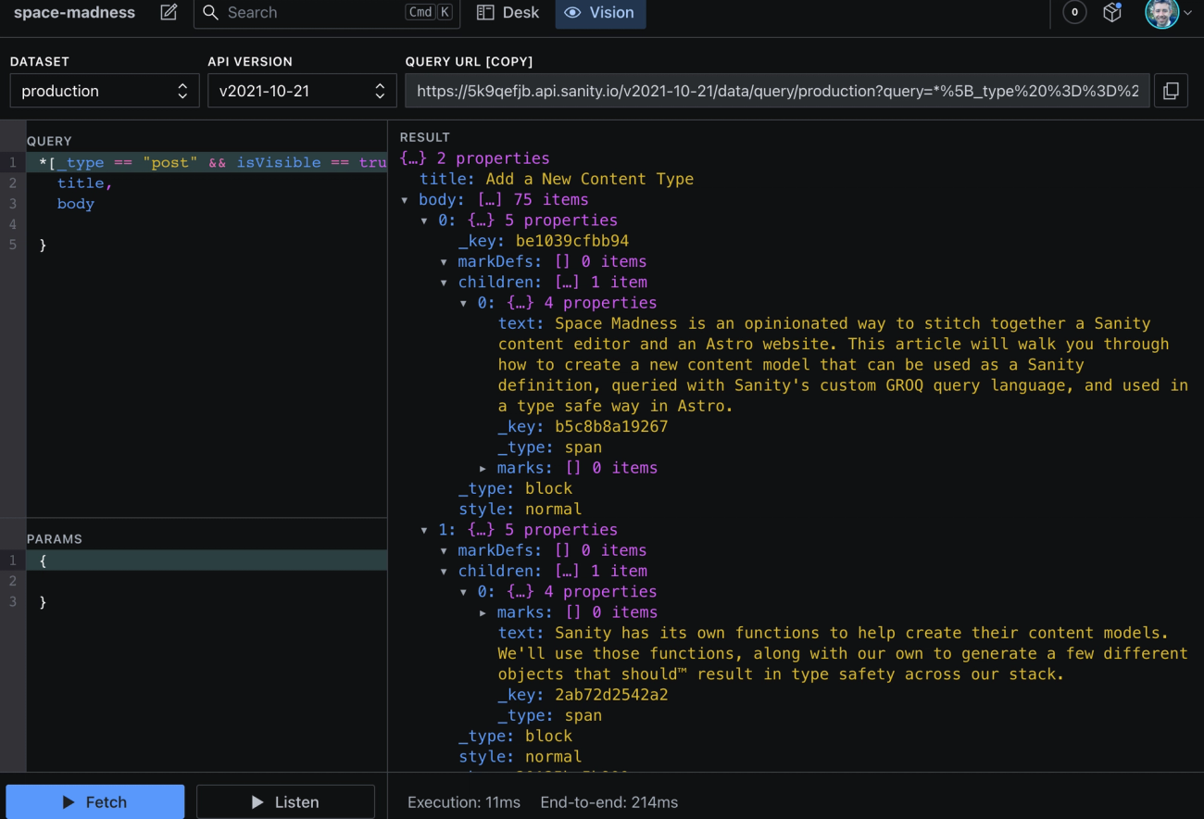Screen dimensions: 1204x819
Task: Collapse the first body item 0 node
Action: 424,220
